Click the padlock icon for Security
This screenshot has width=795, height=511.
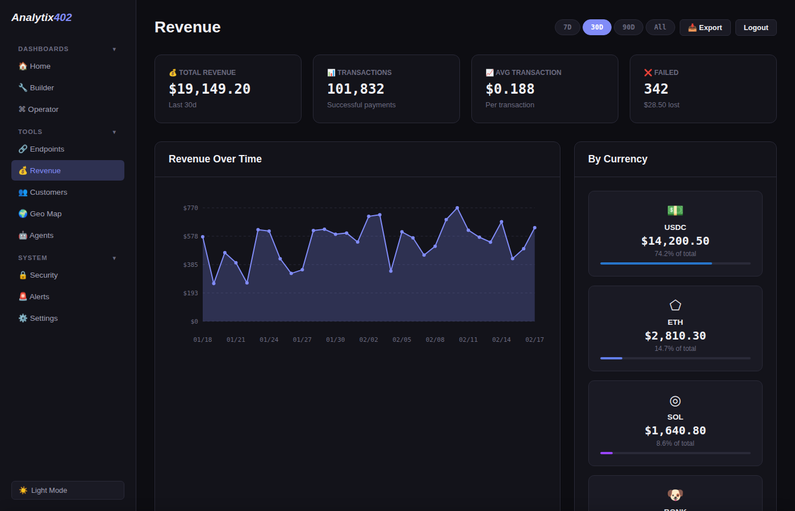(23, 275)
